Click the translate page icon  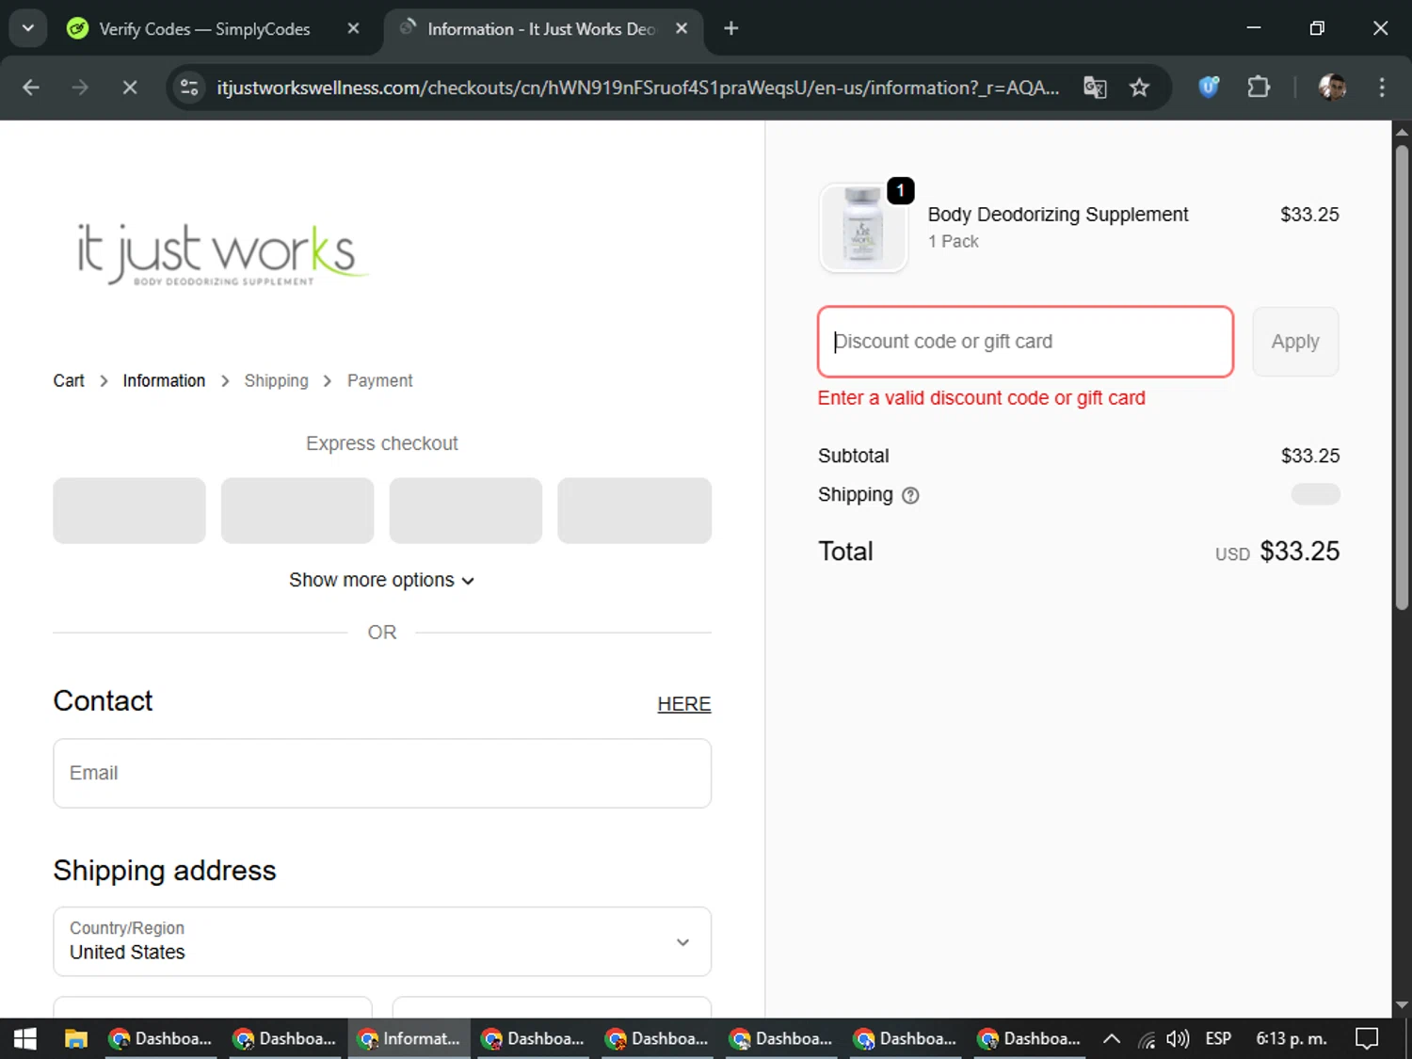(x=1095, y=88)
